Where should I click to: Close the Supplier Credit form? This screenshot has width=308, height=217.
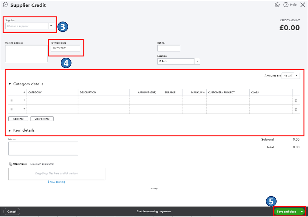(x=303, y=5)
